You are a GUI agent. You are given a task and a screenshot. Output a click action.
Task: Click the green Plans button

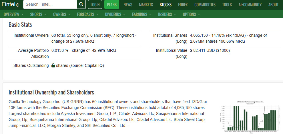tap(112, 5)
